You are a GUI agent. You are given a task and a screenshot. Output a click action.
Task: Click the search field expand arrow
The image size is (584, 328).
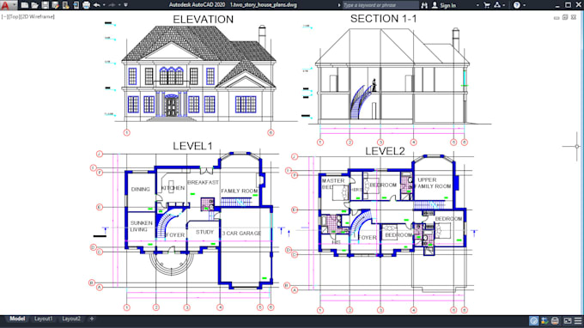(339, 5)
